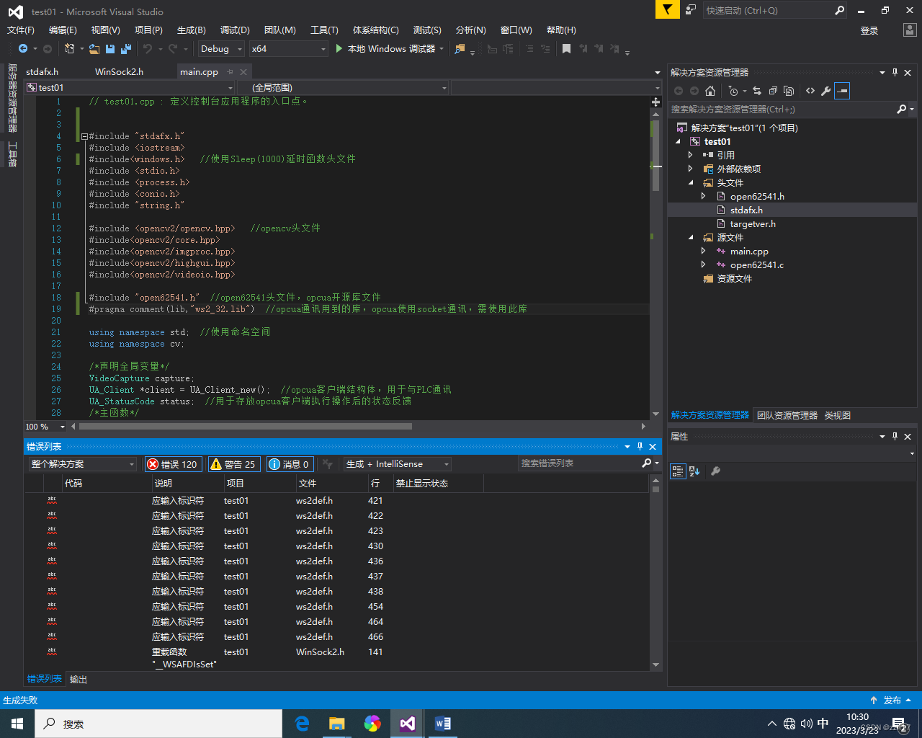Click 发布 in the status bar

coord(892,701)
